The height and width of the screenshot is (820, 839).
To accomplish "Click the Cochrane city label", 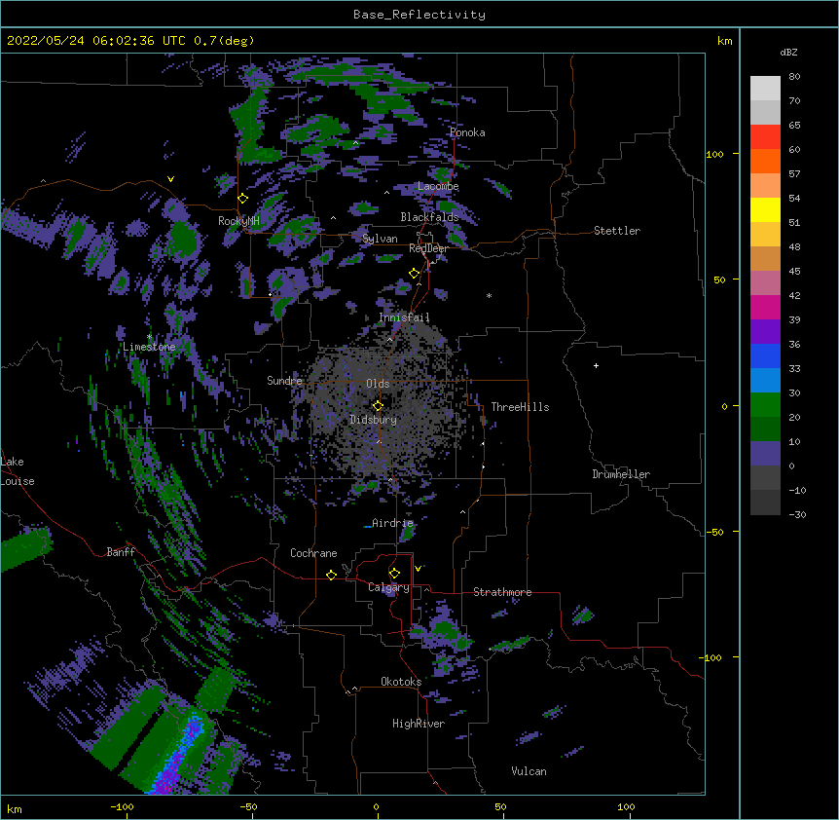I will point(313,553).
